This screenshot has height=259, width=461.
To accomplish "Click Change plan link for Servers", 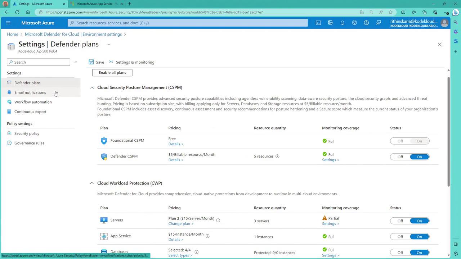I will tap(181, 224).
